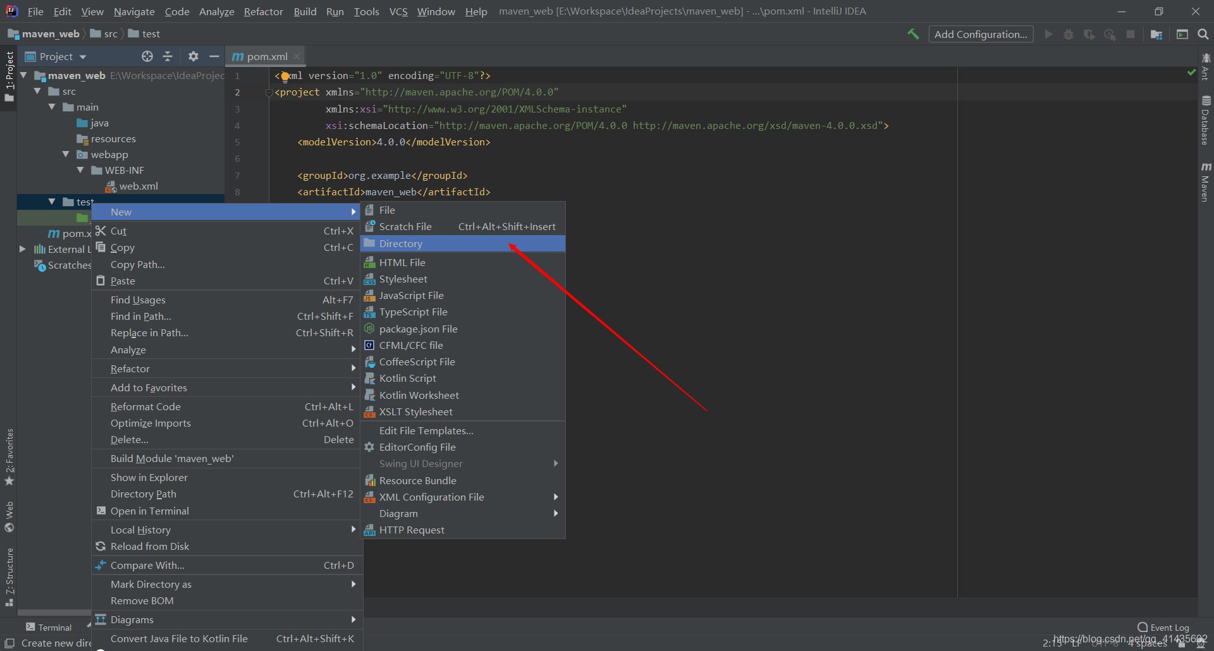Viewport: 1214px width, 651px height.
Task: Collapse the webapp folder node
Action: pos(66,154)
